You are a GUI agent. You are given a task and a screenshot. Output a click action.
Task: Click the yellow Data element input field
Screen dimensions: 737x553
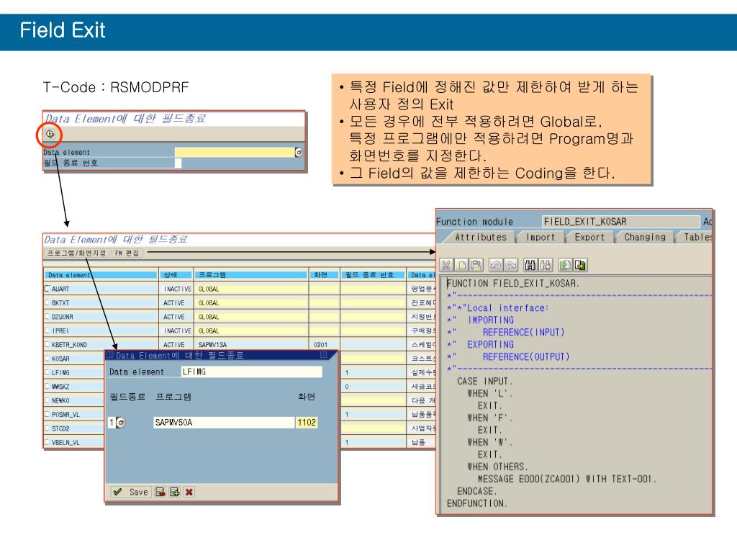[x=235, y=152]
